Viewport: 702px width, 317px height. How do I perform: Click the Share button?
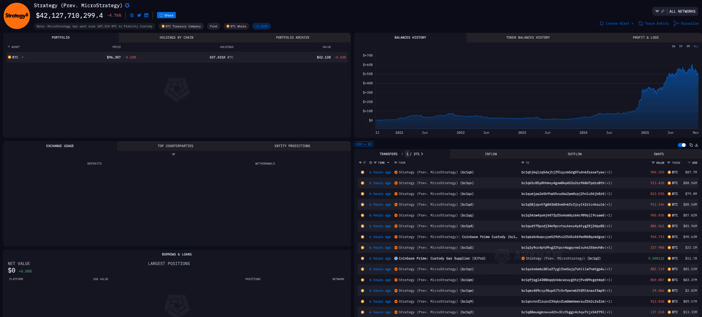click(x=166, y=15)
